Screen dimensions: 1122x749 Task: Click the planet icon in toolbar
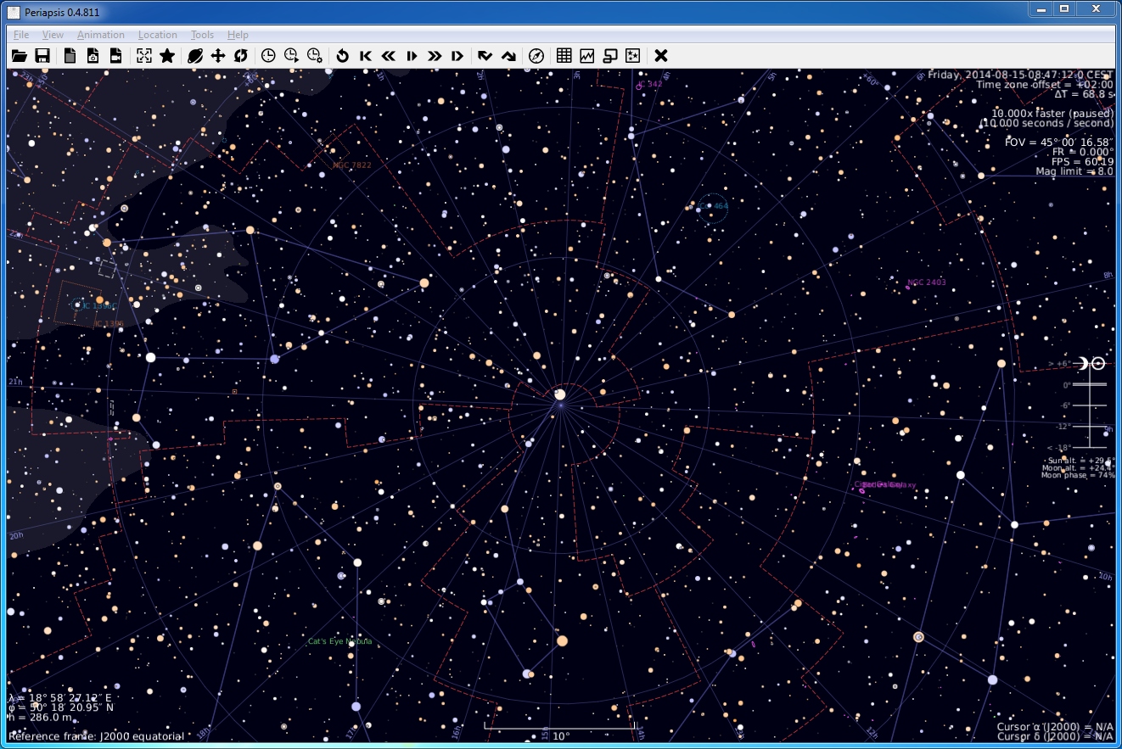[x=195, y=56]
